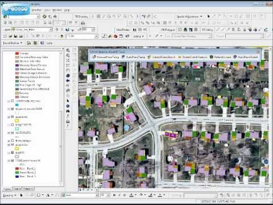This screenshot has width=273, height=205.
Task: Switch to the Selection tab
Action: [x=28, y=189]
